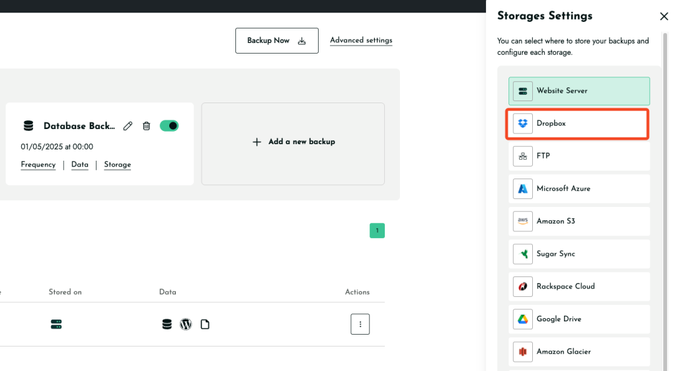Click the database stack icon beside Database Backup title
The width and height of the screenshot is (677, 371).
tap(28, 126)
